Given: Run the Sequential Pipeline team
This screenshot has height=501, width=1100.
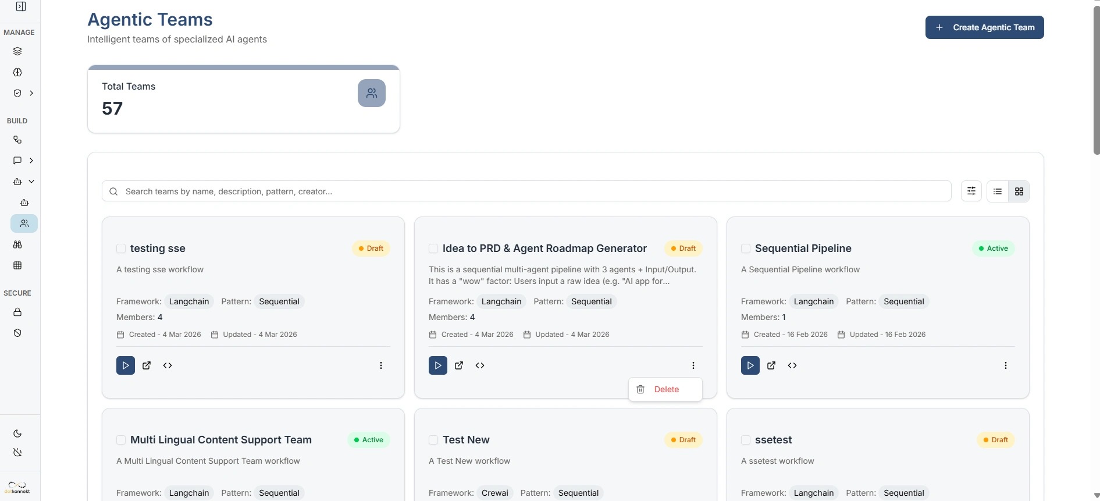Looking at the screenshot, I should [750, 365].
